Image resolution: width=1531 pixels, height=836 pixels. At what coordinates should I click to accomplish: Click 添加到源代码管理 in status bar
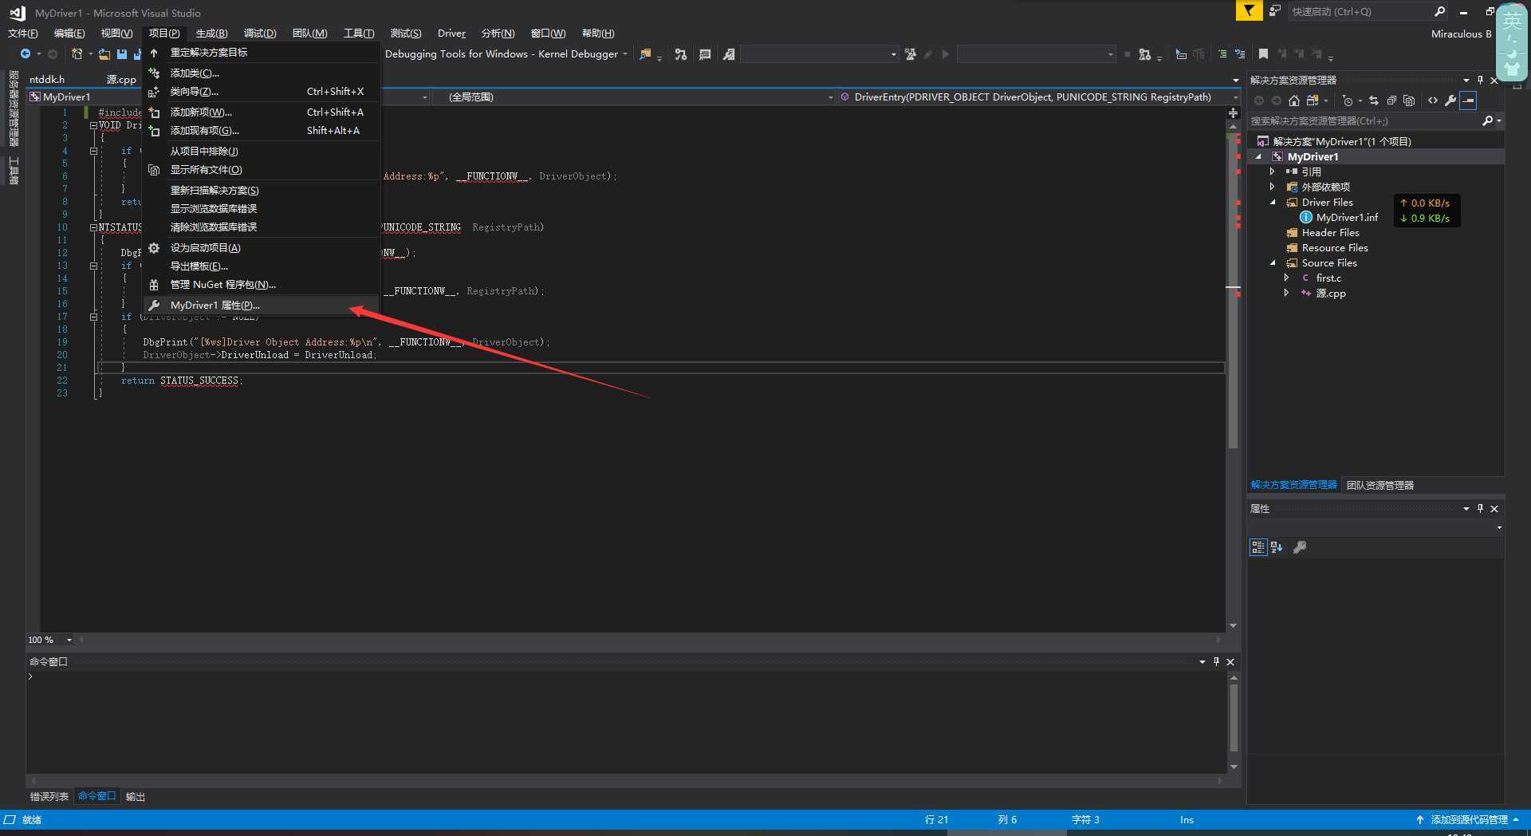coord(1468,819)
